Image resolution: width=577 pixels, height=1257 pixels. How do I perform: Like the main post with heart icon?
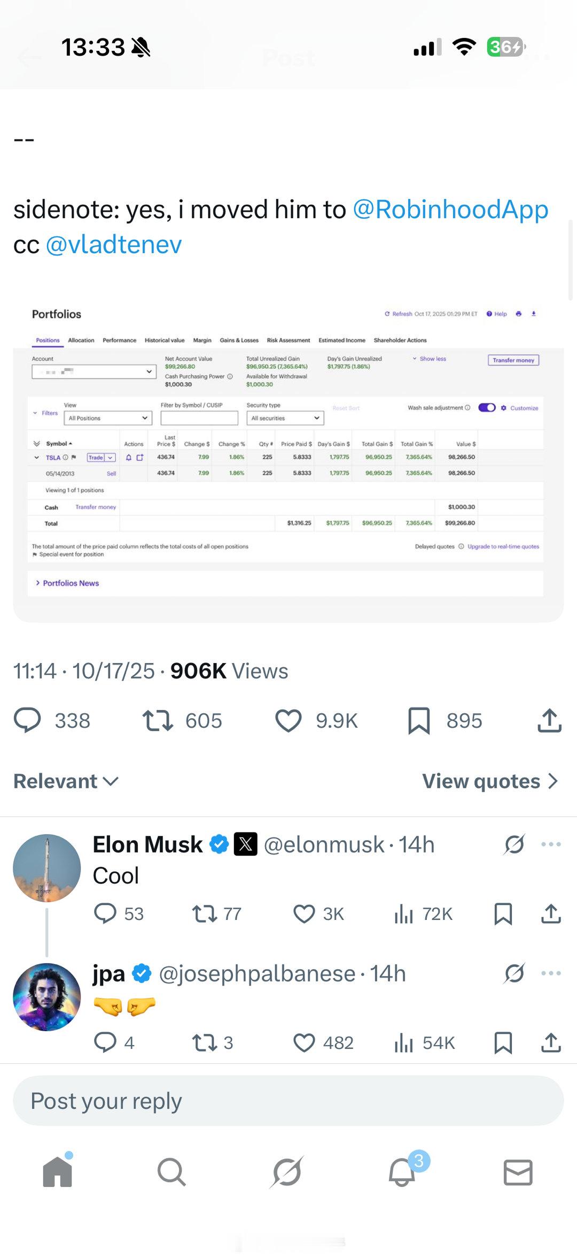pos(288,720)
